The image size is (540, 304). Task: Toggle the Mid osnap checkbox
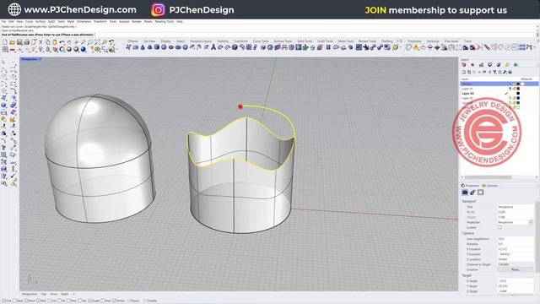point(39,301)
